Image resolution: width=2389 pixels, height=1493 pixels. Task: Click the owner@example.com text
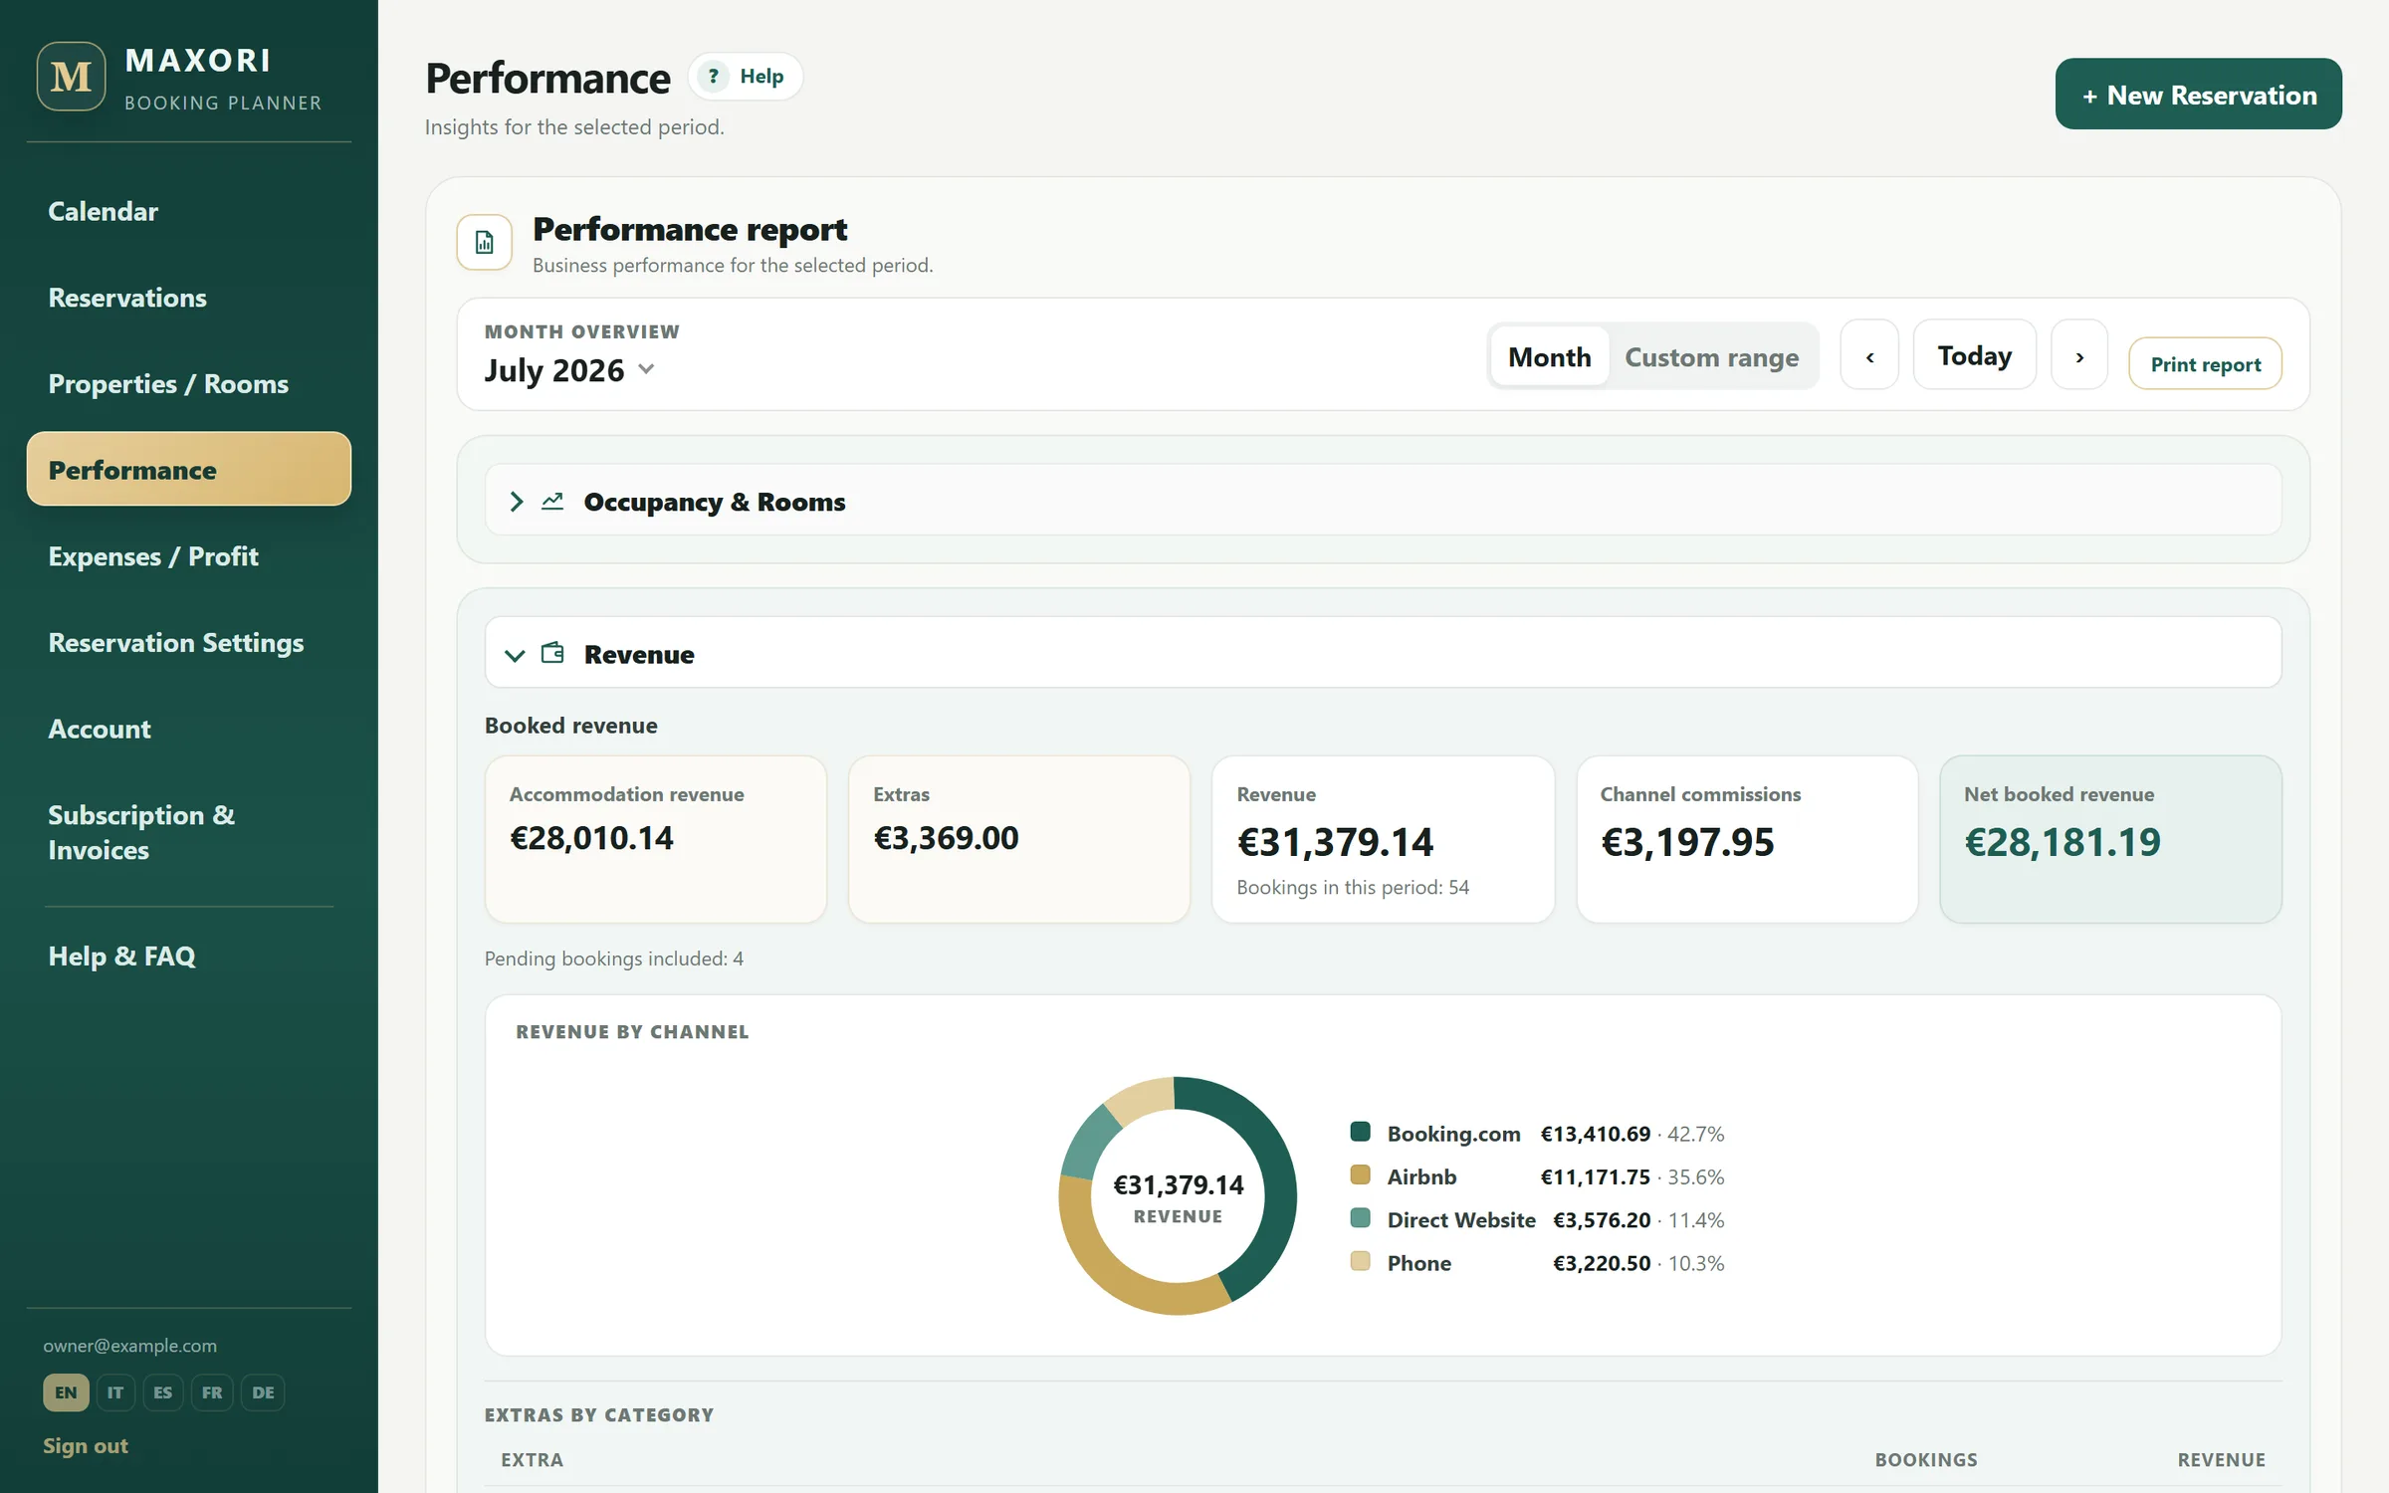pos(129,1346)
